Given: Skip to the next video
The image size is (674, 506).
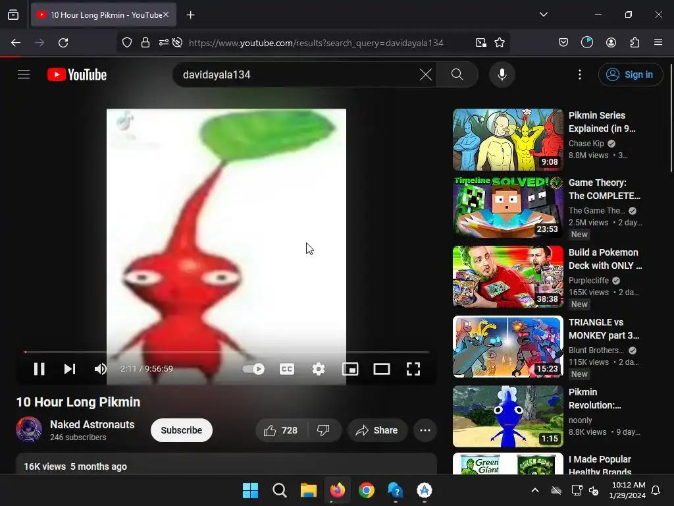Looking at the screenshot, I should click(x=70, y=369).
